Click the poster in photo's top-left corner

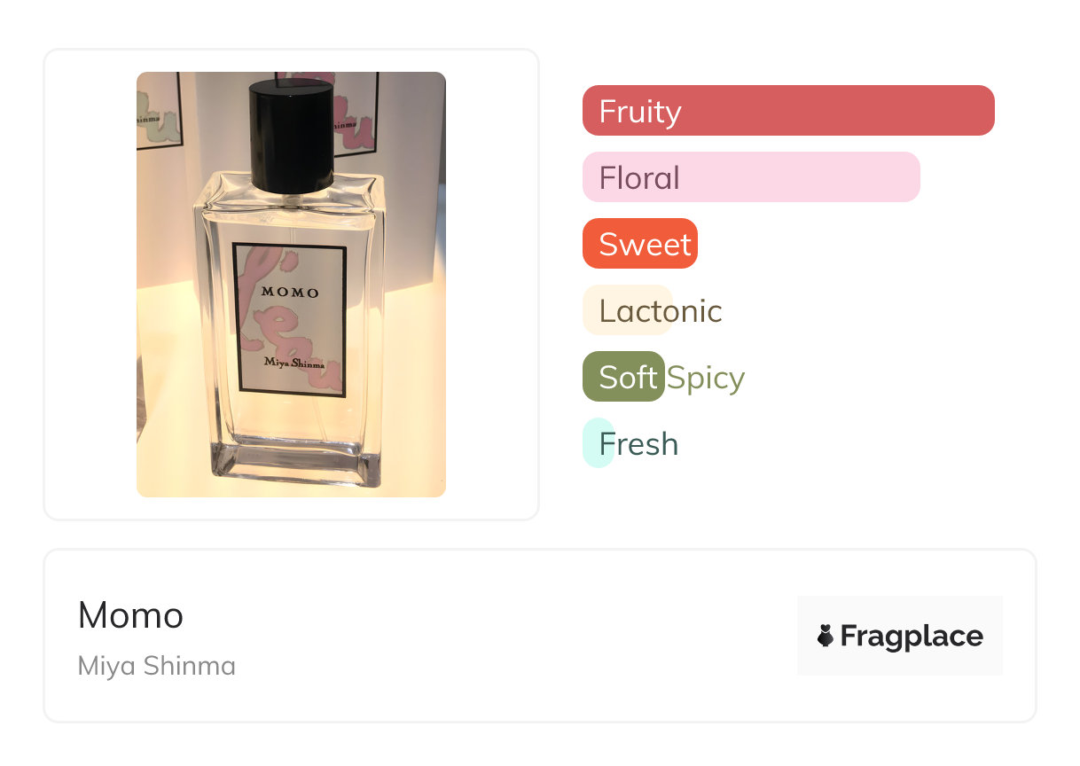pos(158,109)
